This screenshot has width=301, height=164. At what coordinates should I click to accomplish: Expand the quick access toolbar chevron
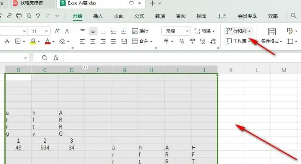point(57,16)
